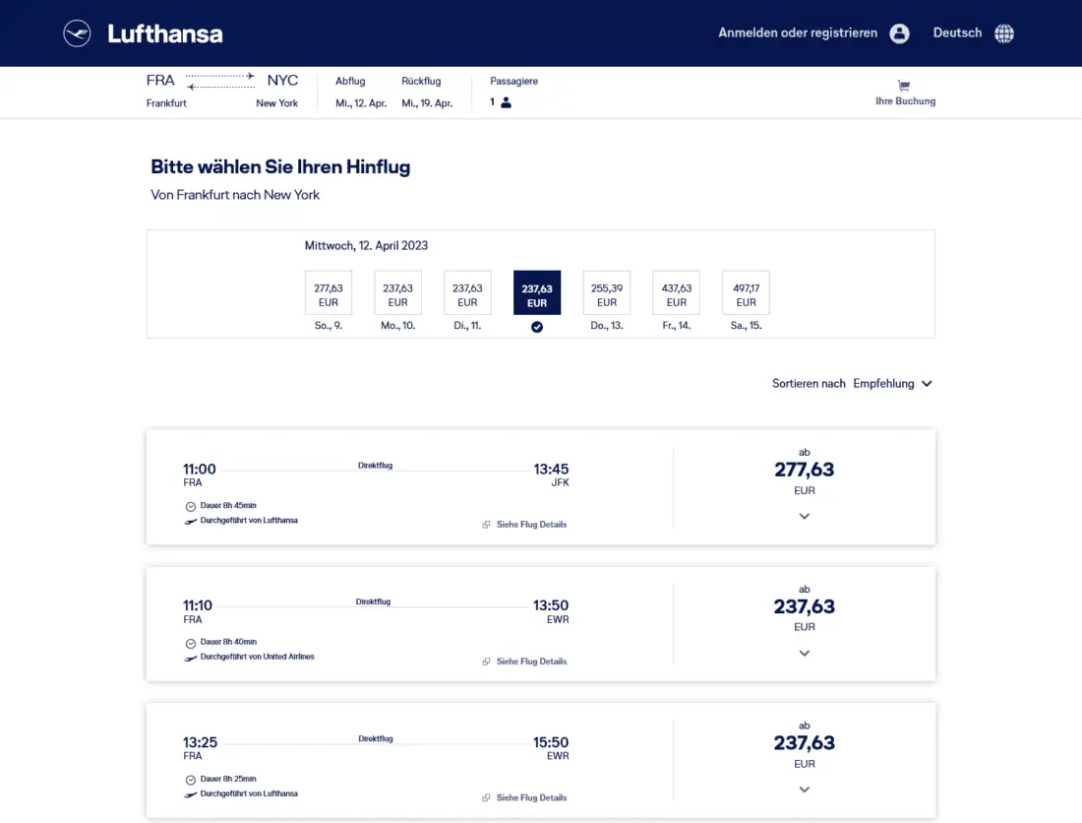The width and height of the screenshot is (1082, 823).
Task: Select Monday 10th date tab 237,63 EUR
Action: coord(397,293)
